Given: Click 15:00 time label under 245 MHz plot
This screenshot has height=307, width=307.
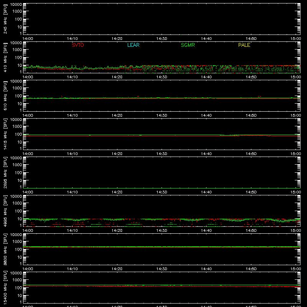Looking at the screenshot, I should [x=295, y=39].
